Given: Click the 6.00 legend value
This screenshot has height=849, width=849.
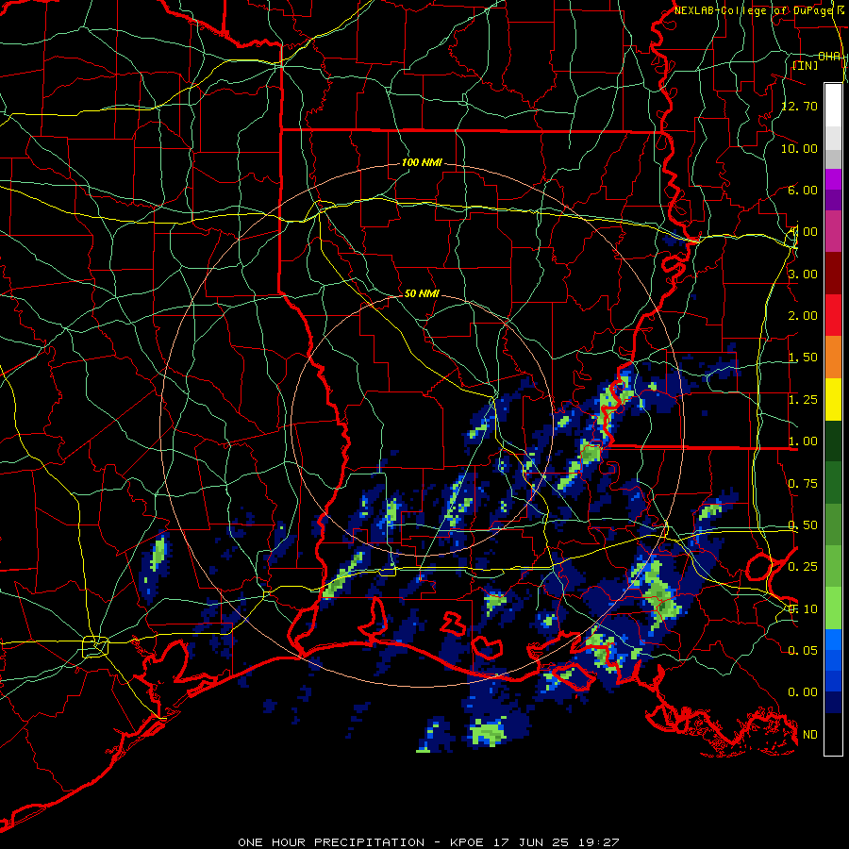Looking at the screenshot, I should [803, 190].
